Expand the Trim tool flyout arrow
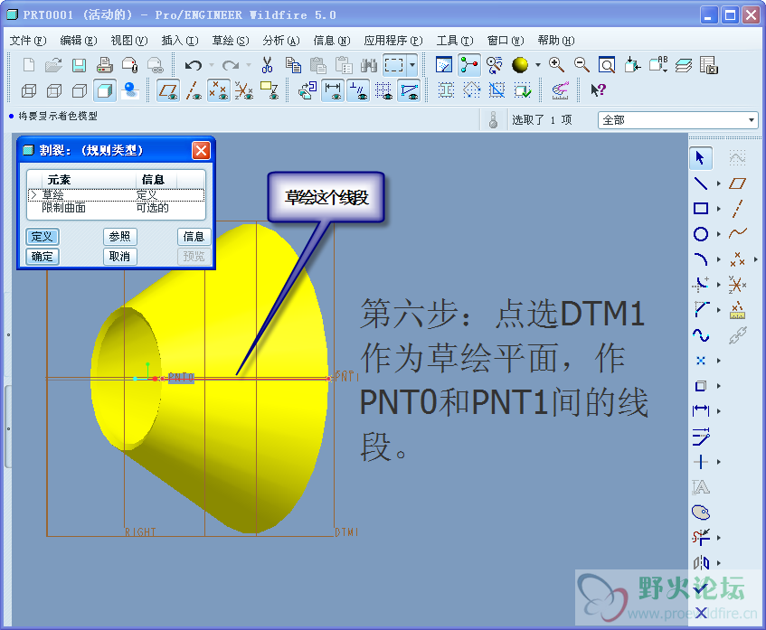 719,538
